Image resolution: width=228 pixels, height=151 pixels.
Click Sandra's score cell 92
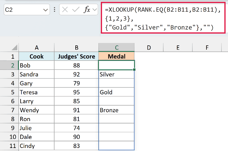(77, 74)
